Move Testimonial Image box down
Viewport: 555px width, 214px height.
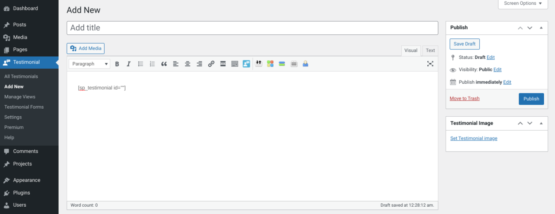click(530, 123)
